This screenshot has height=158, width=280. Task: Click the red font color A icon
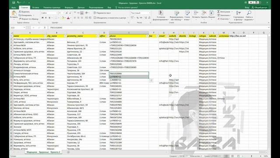68,18
